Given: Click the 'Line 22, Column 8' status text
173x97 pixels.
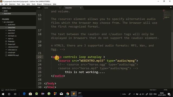Looking at the screenshot, I should click(11, 90).
